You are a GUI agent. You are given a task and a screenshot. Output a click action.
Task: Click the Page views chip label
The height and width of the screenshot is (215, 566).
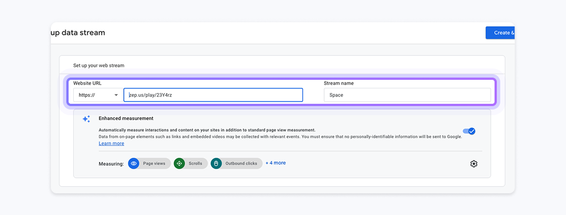pos(154,164)
